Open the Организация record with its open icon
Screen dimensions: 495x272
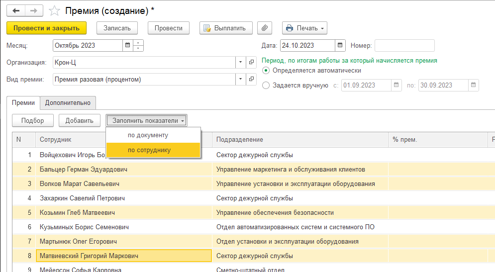click(x=252, y=62)
